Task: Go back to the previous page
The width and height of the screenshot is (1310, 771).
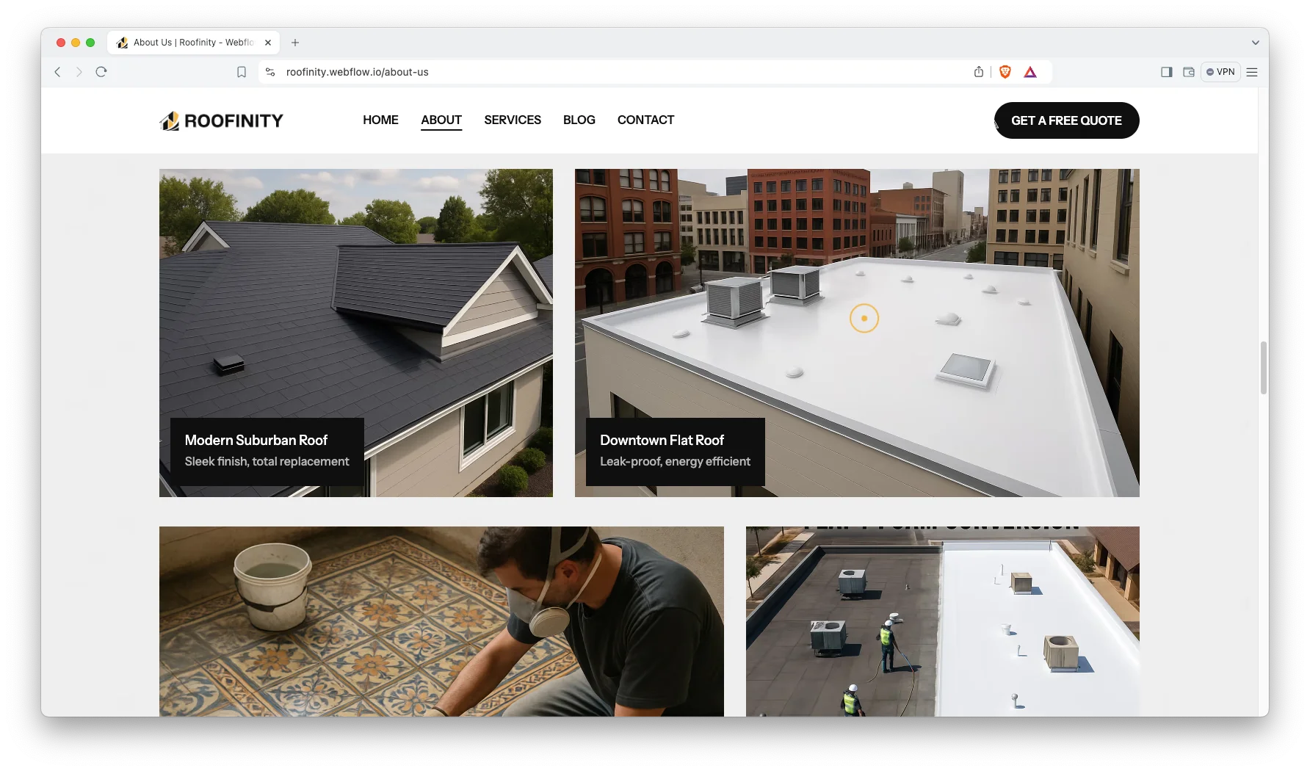Action: 58,72
